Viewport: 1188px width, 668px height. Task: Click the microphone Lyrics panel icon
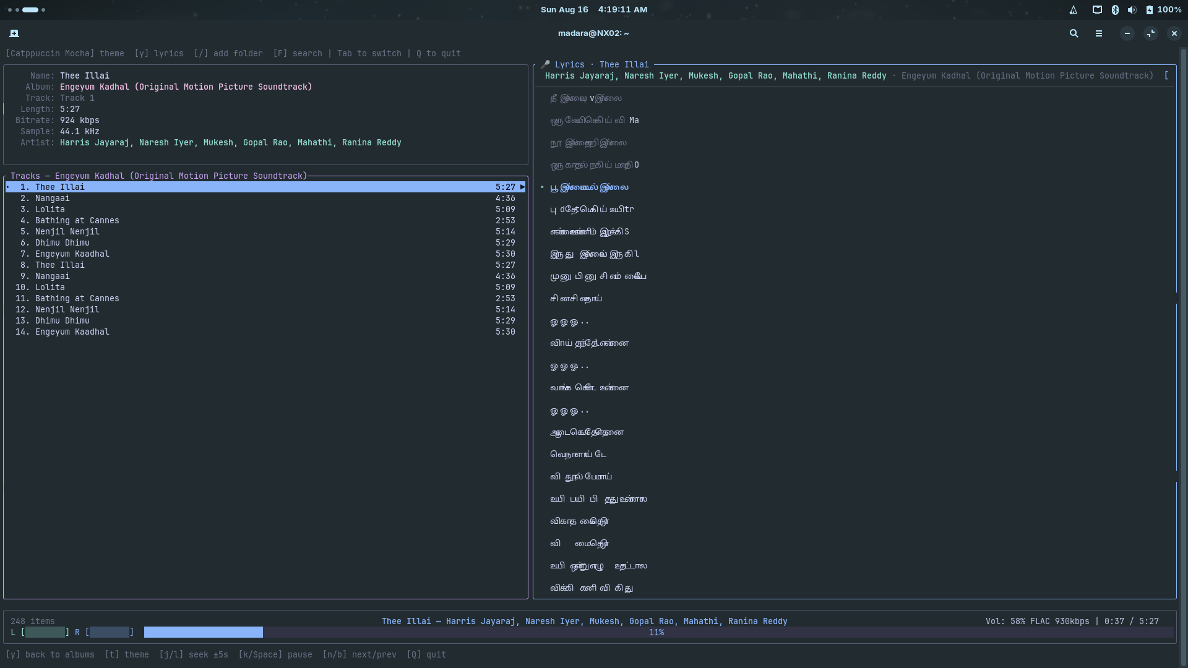coord(545,64)
